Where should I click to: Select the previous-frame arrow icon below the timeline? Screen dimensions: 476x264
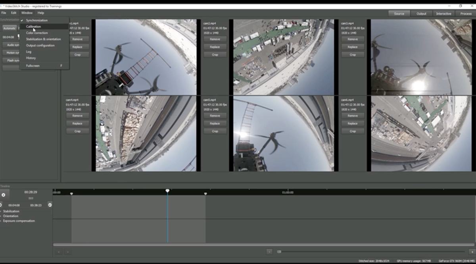59,252
